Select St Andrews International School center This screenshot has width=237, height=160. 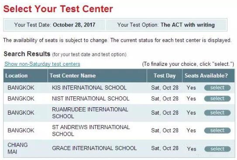coord(217,130)
